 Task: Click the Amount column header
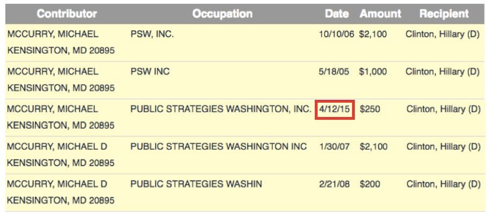[380, 14]
